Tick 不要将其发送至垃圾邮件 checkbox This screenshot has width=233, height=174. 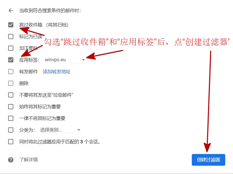pyautogui.click(x=11, y=95)
